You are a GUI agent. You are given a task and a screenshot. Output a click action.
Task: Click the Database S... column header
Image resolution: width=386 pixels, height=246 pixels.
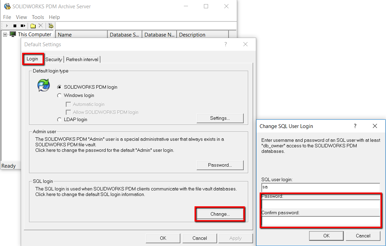(x=125, y=35)
